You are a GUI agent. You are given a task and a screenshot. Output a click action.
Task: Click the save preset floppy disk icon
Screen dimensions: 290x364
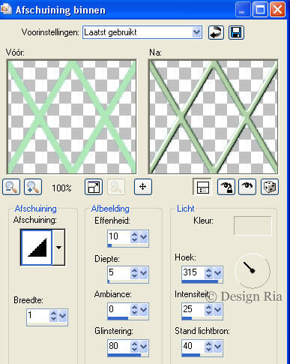point(236,32)
